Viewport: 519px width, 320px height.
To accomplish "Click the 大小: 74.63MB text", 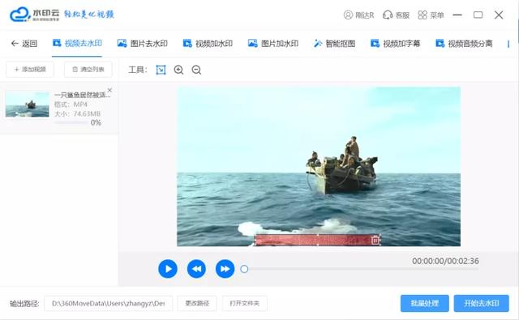I will tap(77, 113).
